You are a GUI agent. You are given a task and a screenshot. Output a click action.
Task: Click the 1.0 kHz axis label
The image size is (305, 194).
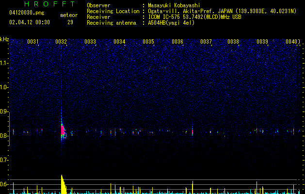pyautogui.click(x=4, y=87)
